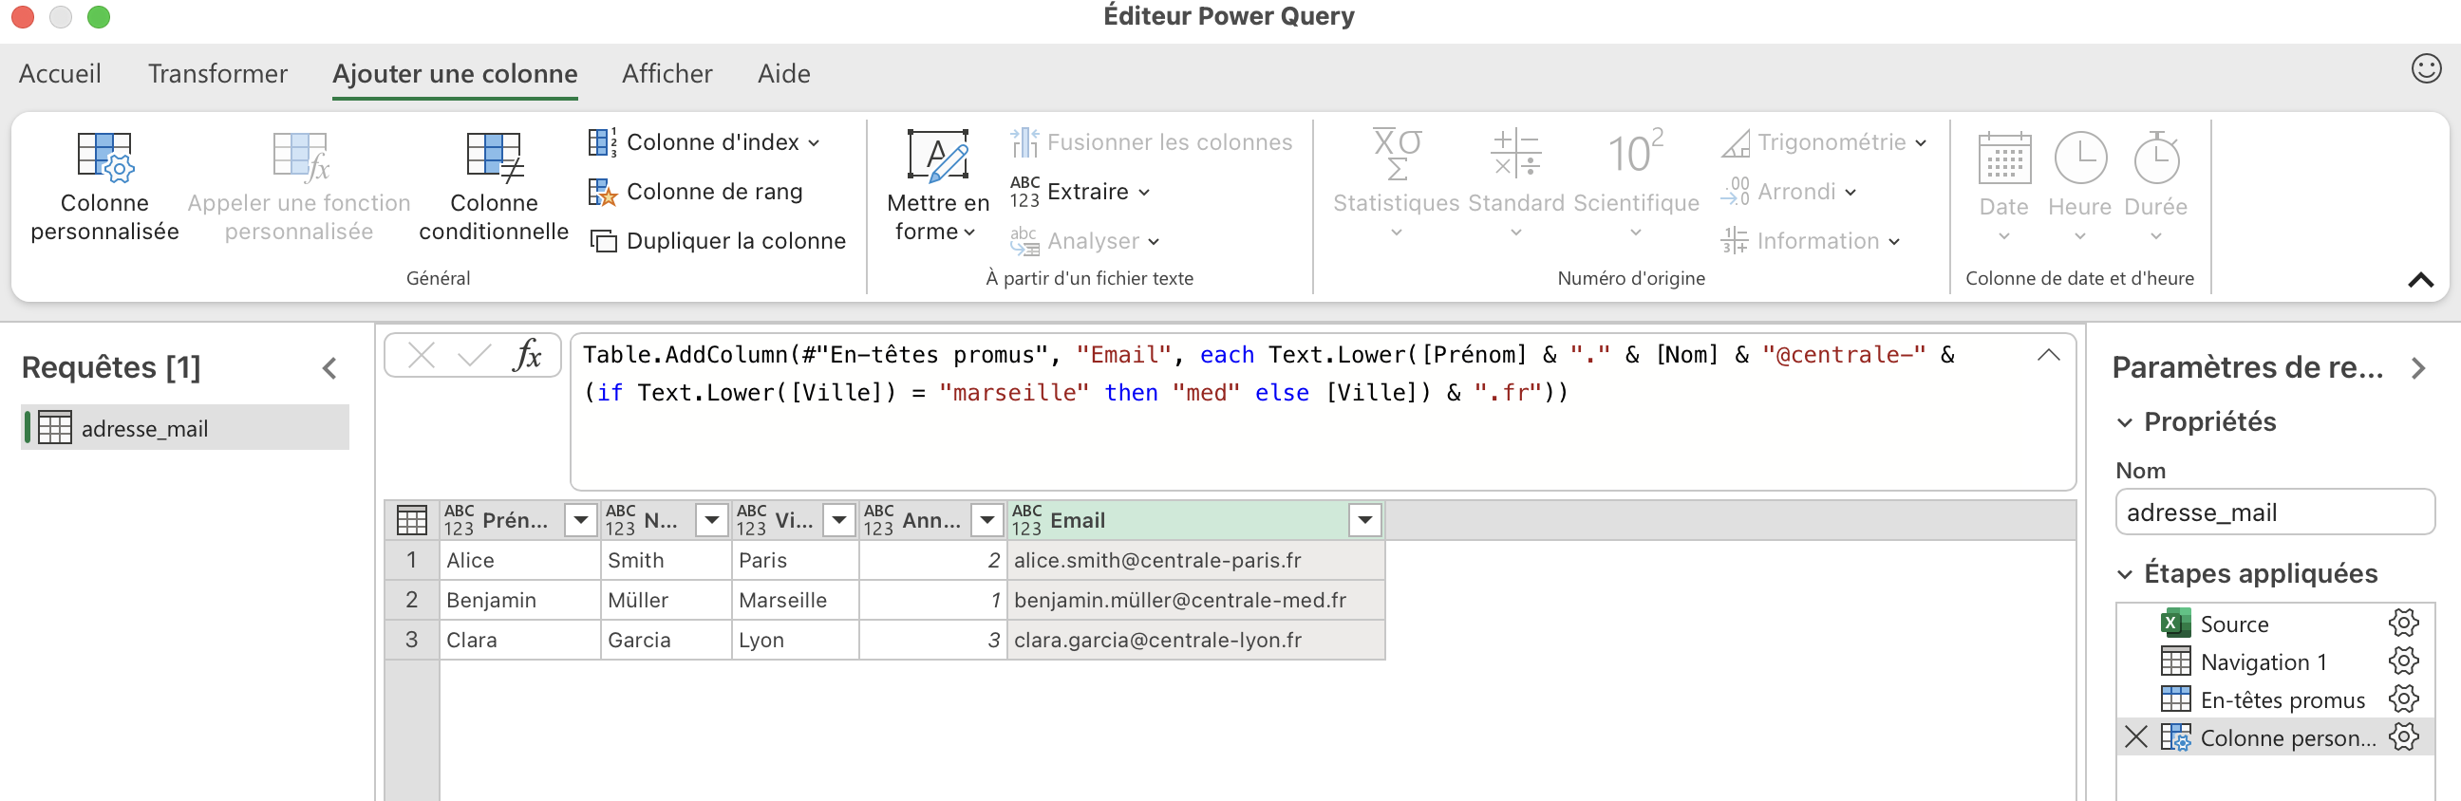Open filter dropdown of Ann... column
The width and height of the screenshot is (2461, 801).
tap(986, 520)
